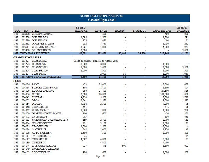Select the EDUCATORS RISING row title
Screen dimensions: 209x162
(x=43, y=91)
